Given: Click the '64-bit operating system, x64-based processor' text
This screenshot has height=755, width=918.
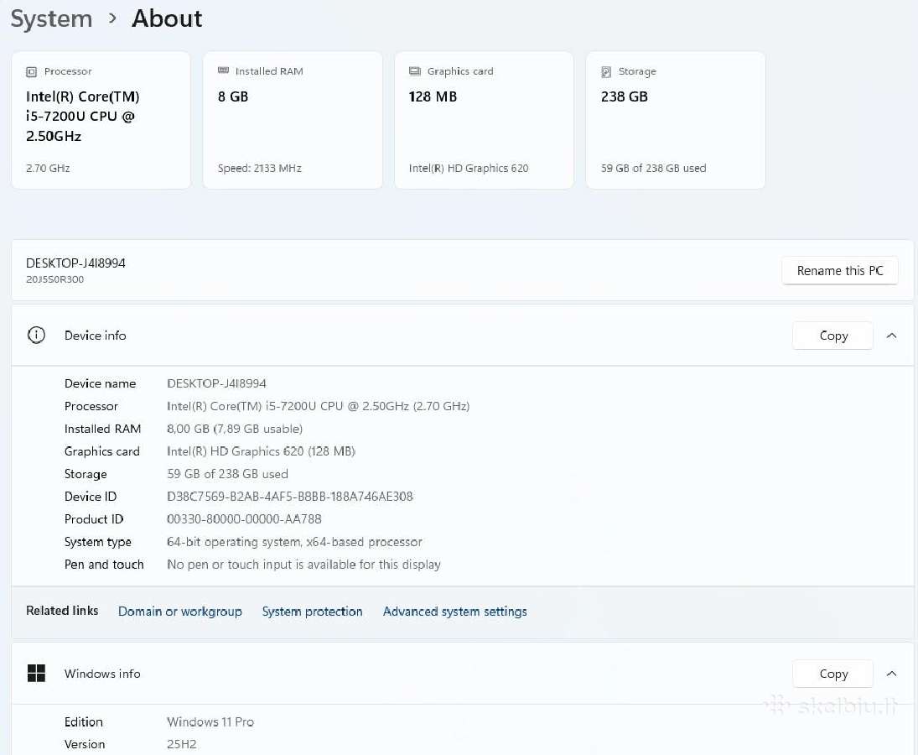Looking at the screenshot, I should pyautogui.click(x=294, y=542).
